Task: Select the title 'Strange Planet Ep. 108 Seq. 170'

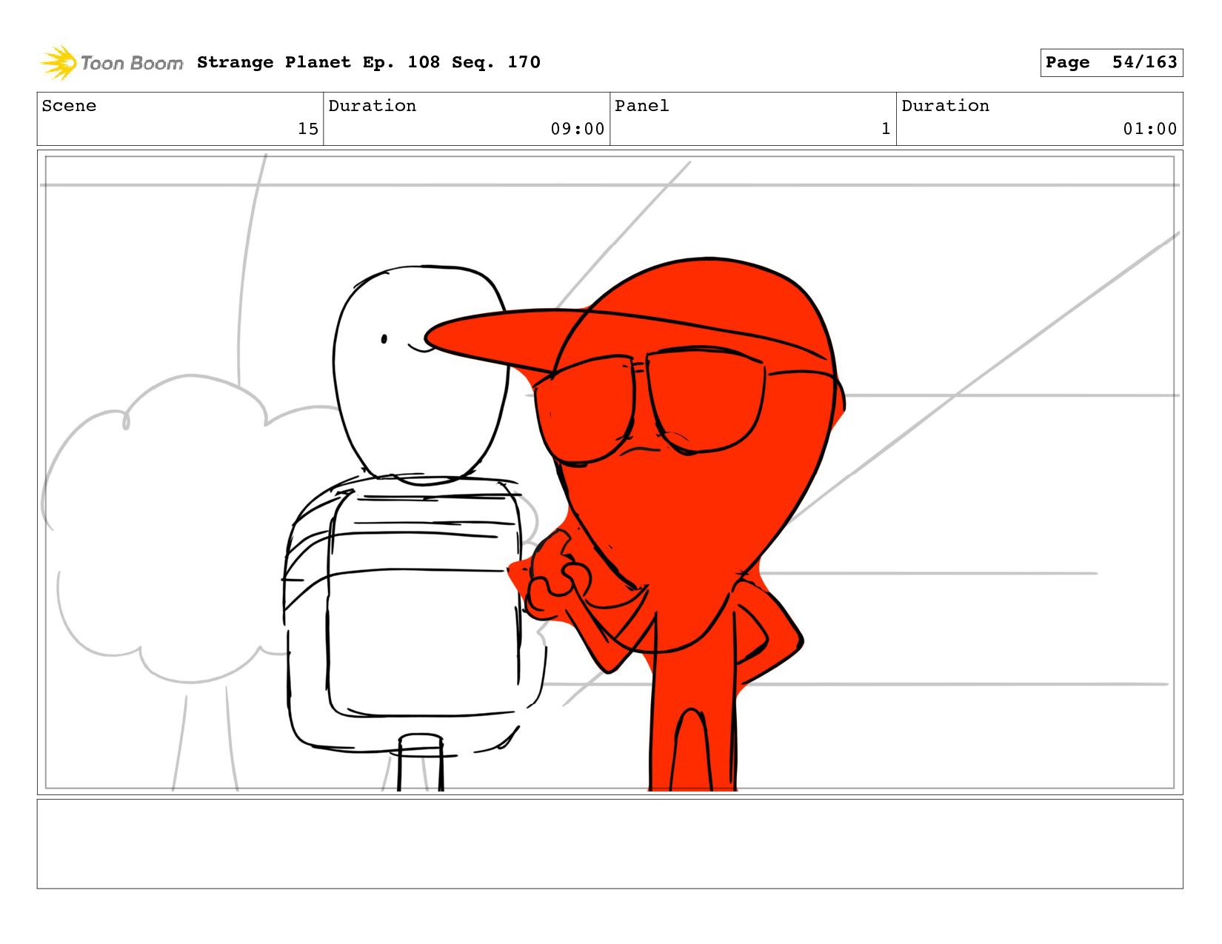Action: point(369,62)
